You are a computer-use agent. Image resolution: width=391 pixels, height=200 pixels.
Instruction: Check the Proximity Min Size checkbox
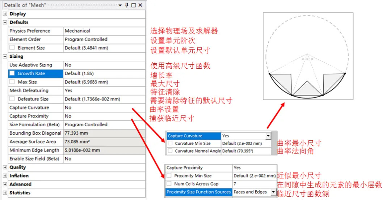tap(169, 176)
